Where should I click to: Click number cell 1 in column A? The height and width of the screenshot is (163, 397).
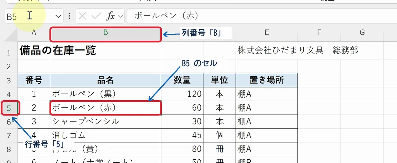click(x=34, y=94)
